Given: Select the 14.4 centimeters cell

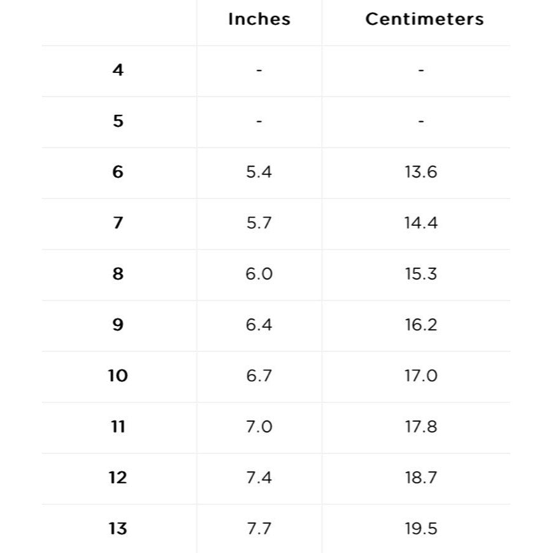Looking at the screenshot, I should (x=421, y=223).
